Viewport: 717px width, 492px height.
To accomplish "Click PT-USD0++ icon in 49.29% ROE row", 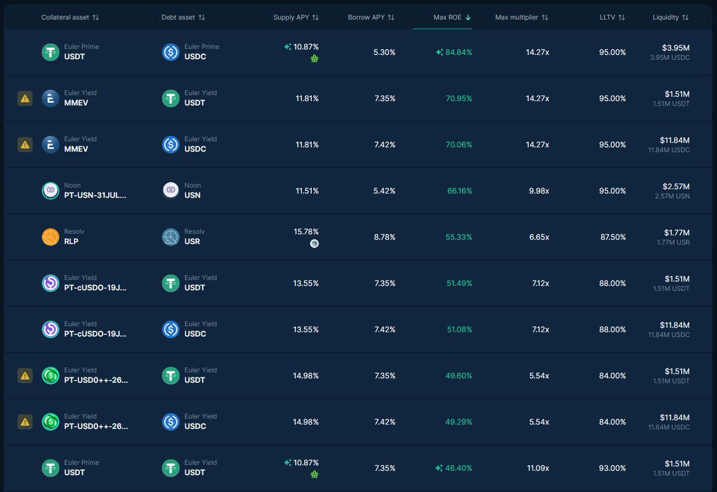I will click(51, 422).
